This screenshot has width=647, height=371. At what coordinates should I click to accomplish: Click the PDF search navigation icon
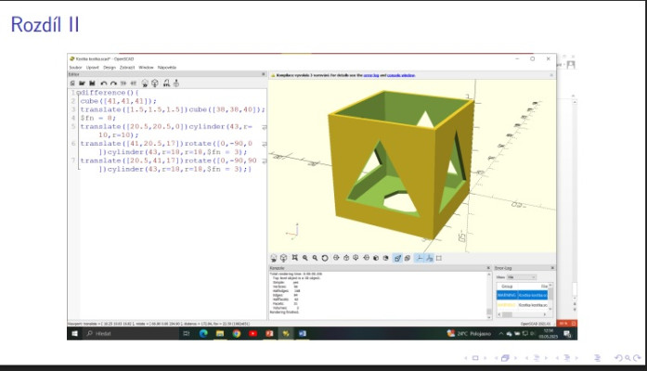click(x=628, y=358)
